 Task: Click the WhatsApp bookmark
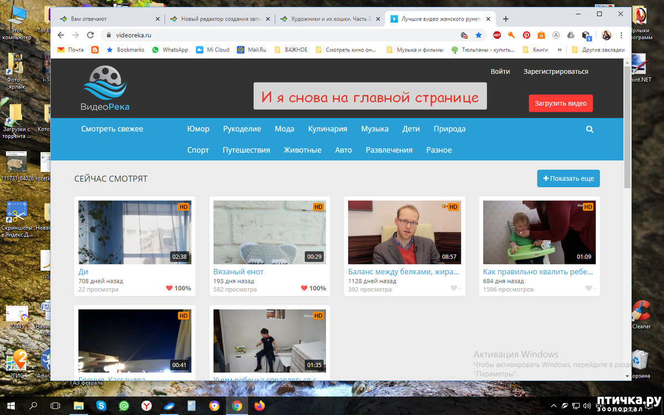point(170,50)
